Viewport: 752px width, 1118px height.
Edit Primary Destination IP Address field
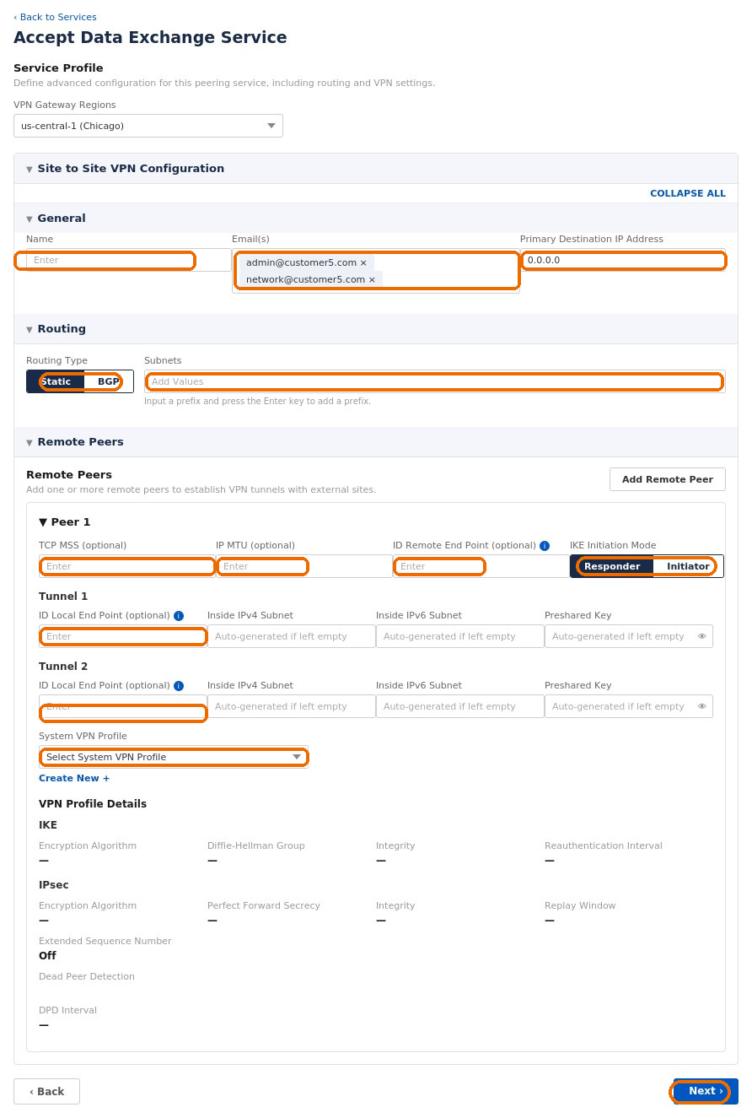[x=623, y=260]
